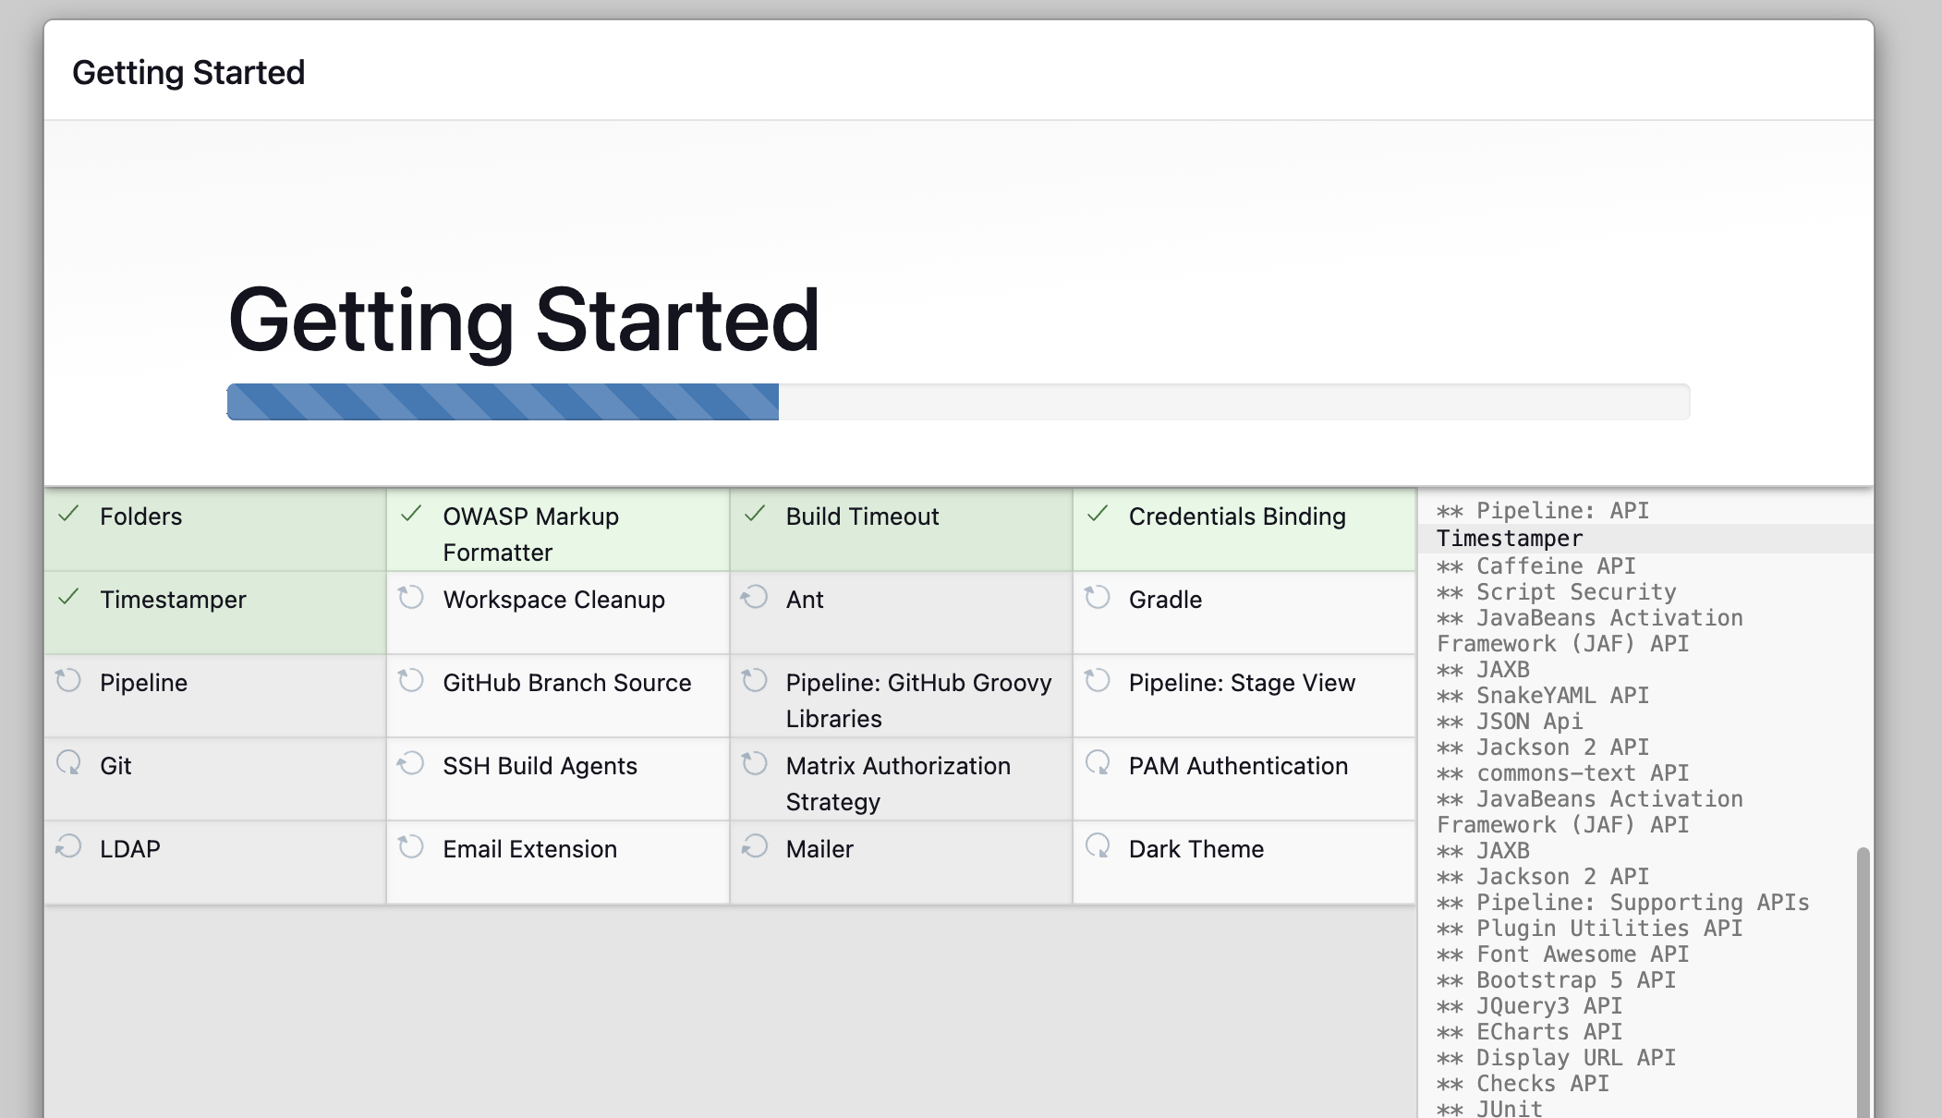Click the small Getting Started dialog title

click(x=188, y=72)
